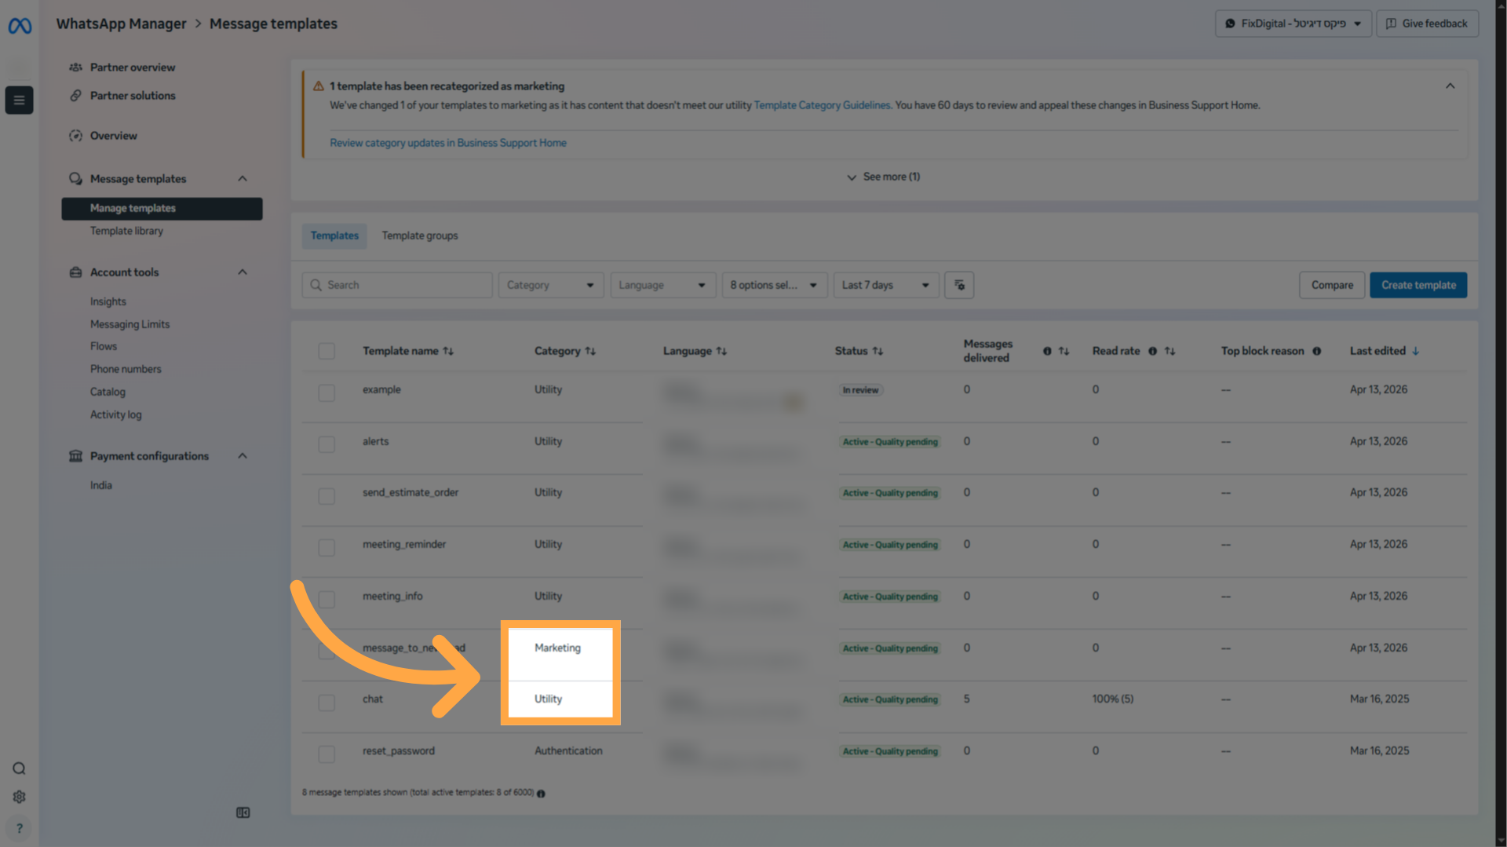Open Manage templates in sidebar

point(162,209)
